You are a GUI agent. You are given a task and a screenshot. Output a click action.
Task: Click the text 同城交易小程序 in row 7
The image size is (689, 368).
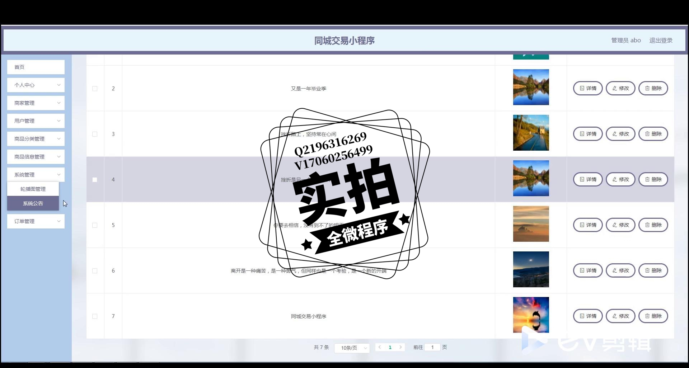pyautogui.click(x=309, y=316)
